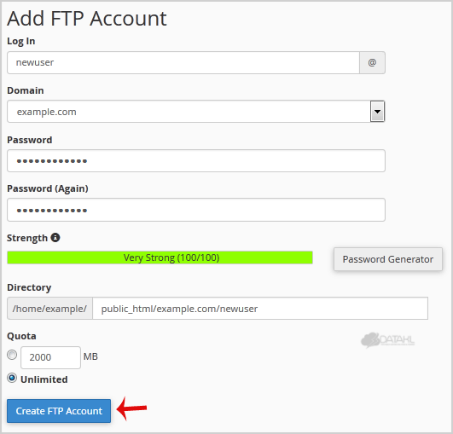This screenshot has height=434, width=453.
Task: Click the Create FTP Account button
Action: [x=59, y=411]
